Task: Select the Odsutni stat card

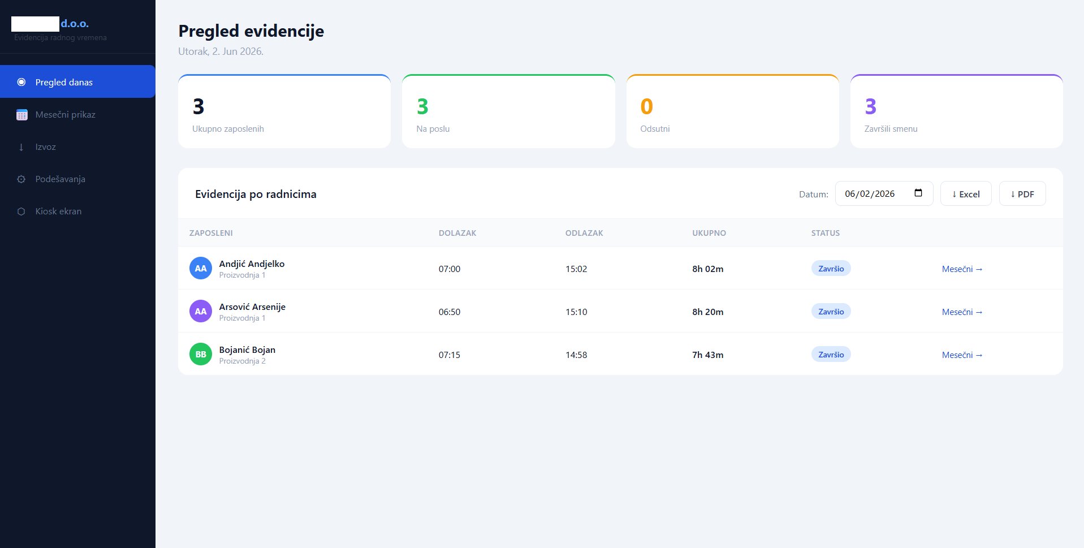Action: (732, 111)
